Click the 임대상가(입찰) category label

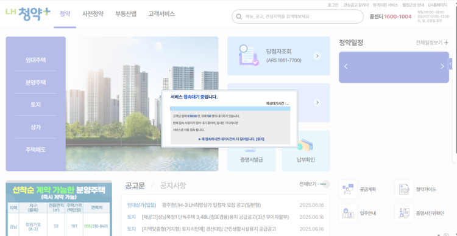(x=141, y=205)
